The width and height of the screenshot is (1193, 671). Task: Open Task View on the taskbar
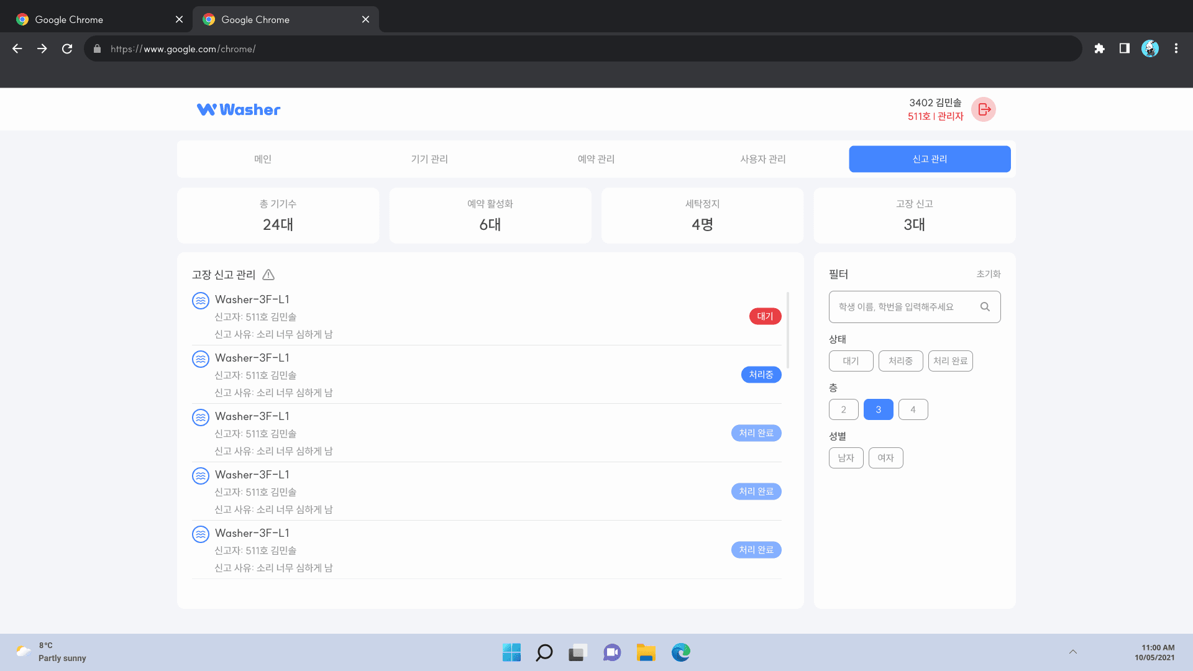point(578,652)
